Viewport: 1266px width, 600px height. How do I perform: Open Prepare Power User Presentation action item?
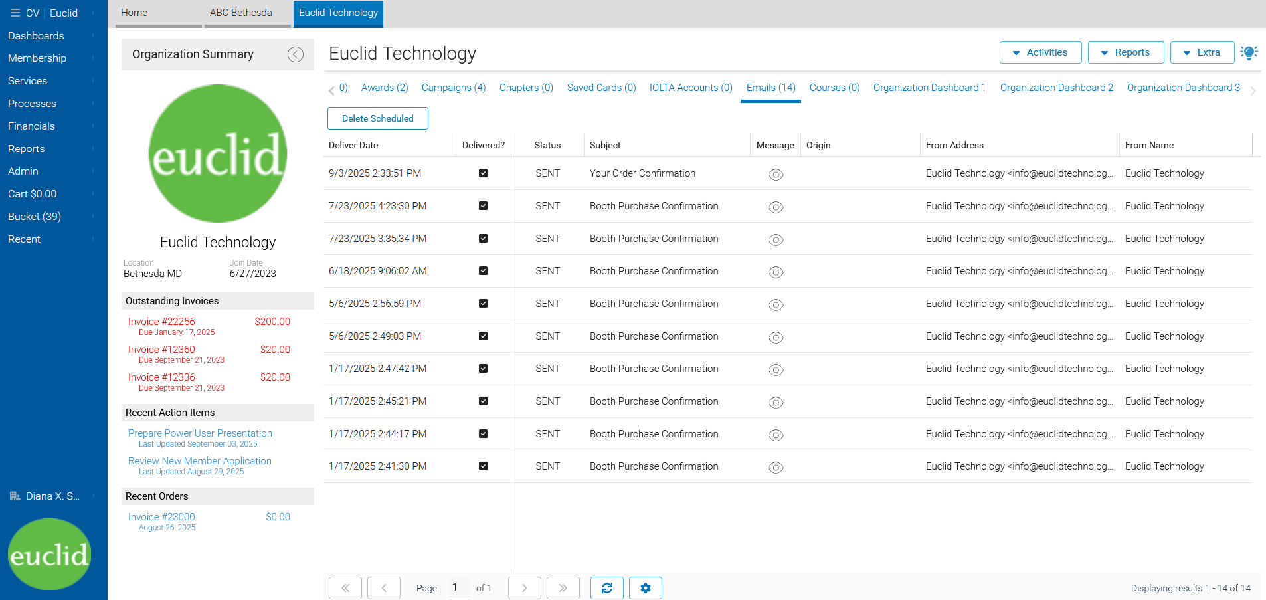pyautogui.click(x=200, y=433)
